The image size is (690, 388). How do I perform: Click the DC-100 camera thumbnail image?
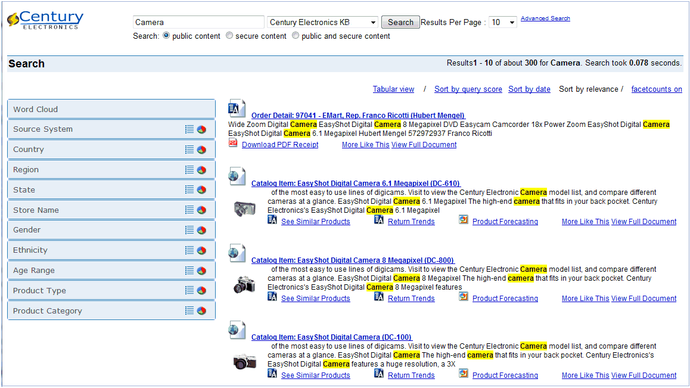tap(245, 362)
